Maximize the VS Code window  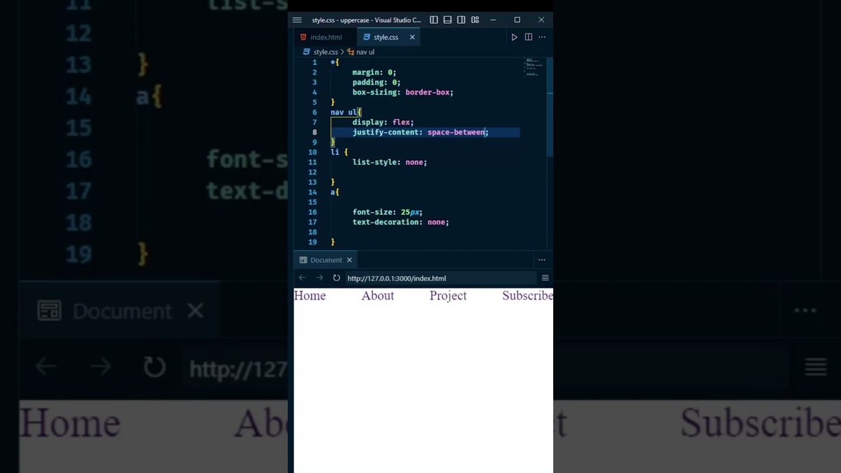517,20
